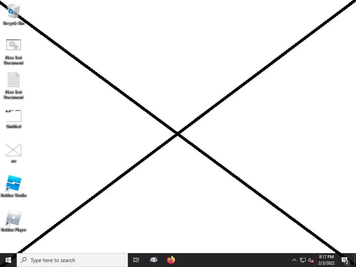Click the muted volume tray icon
The image size is (356, 267).
[311, 260]
